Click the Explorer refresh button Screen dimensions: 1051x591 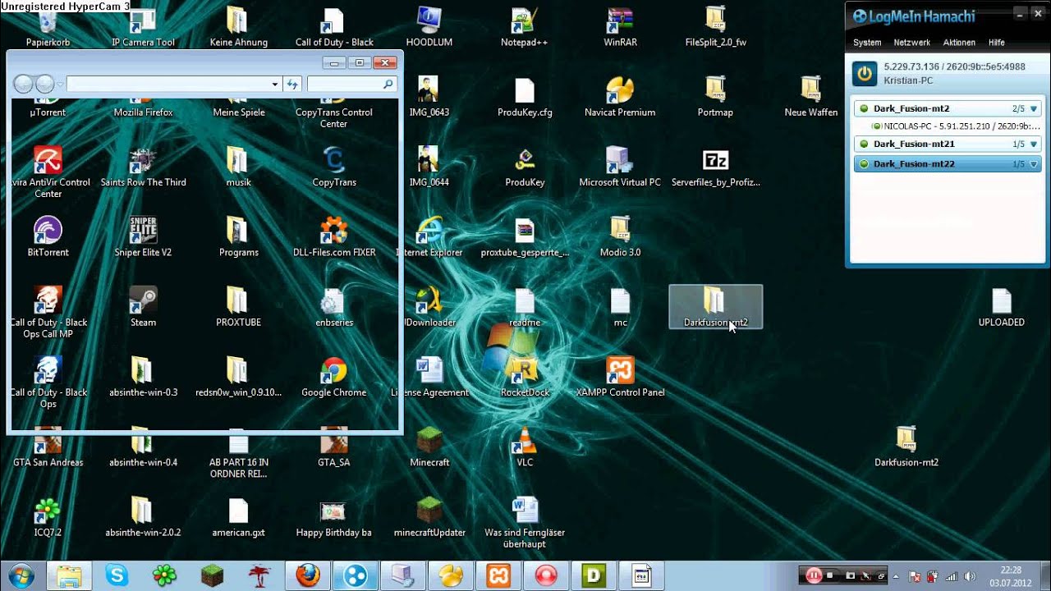click(x=292, y=84)
